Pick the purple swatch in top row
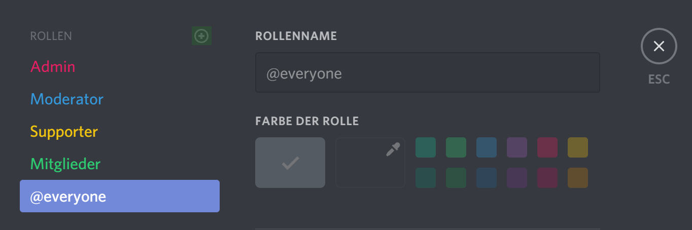The image size is (692, 230). coord(517,147)
